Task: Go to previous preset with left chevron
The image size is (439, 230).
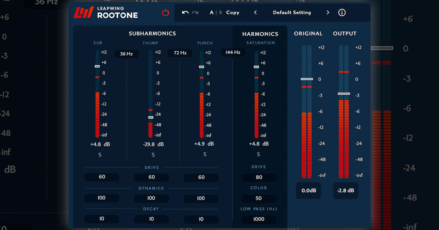Action: [255, 12]
